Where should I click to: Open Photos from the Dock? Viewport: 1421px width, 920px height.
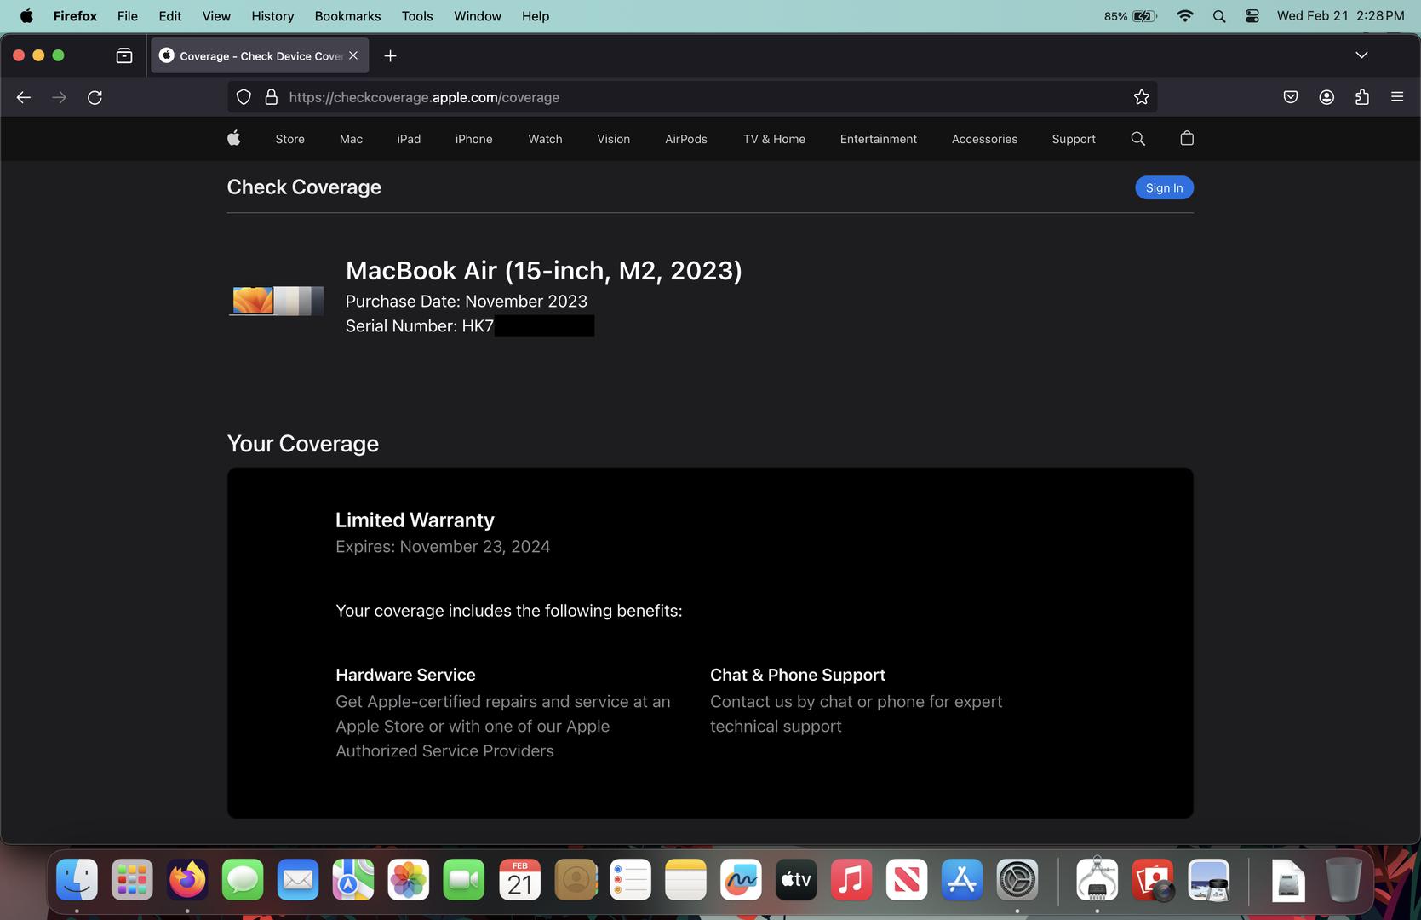[x=409, y=880]
